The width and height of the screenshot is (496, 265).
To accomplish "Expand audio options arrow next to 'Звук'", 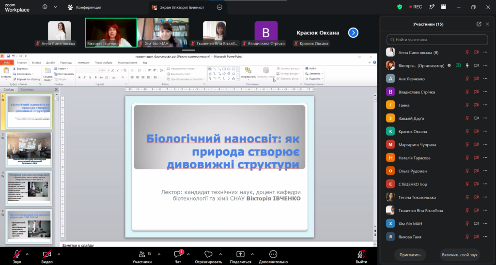I will pyautogui.click(x=27, y=254).
